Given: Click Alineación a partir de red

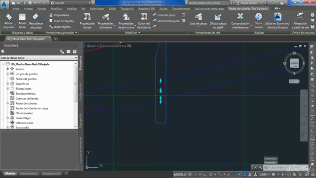Looking at the screenshot, I should click(x=300, y=21).
